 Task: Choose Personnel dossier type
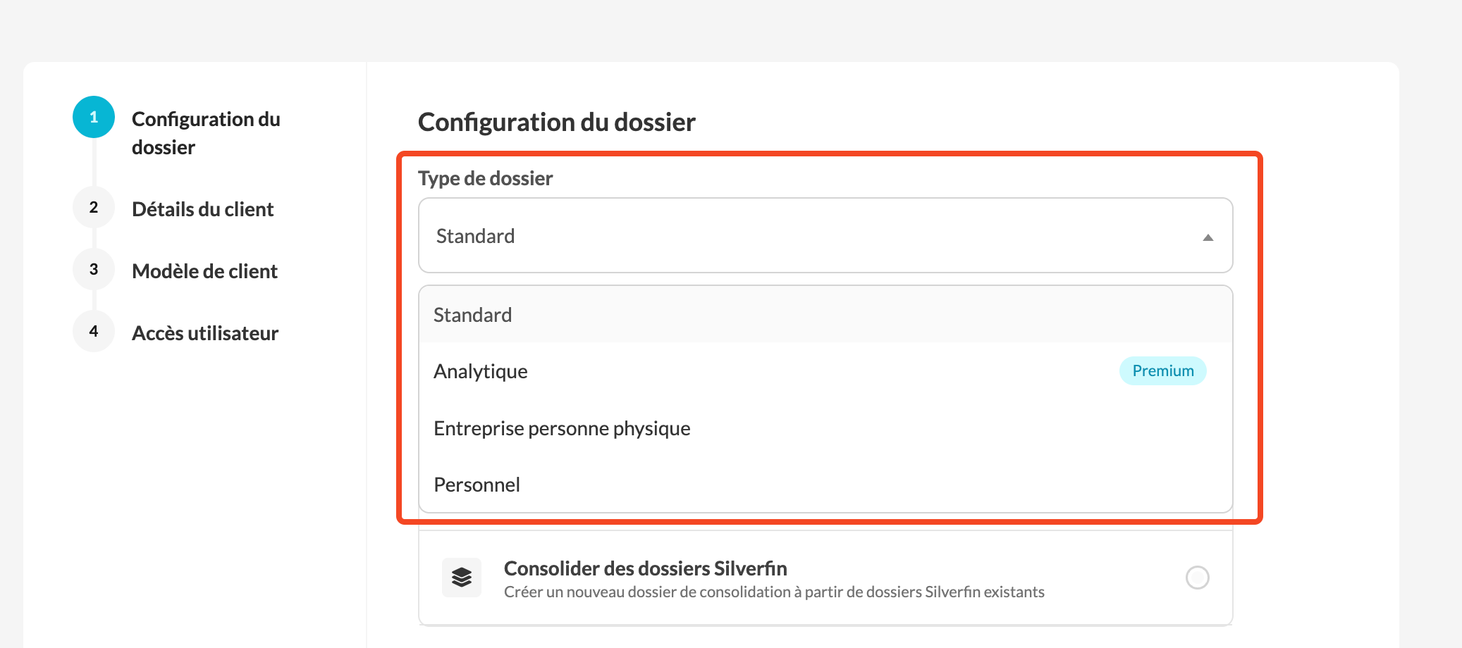tap(825, 485)
